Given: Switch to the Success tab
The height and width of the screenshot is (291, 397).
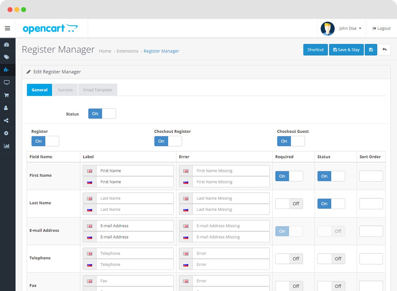Looking at the screenshot, I should click(x=65, y=90).
